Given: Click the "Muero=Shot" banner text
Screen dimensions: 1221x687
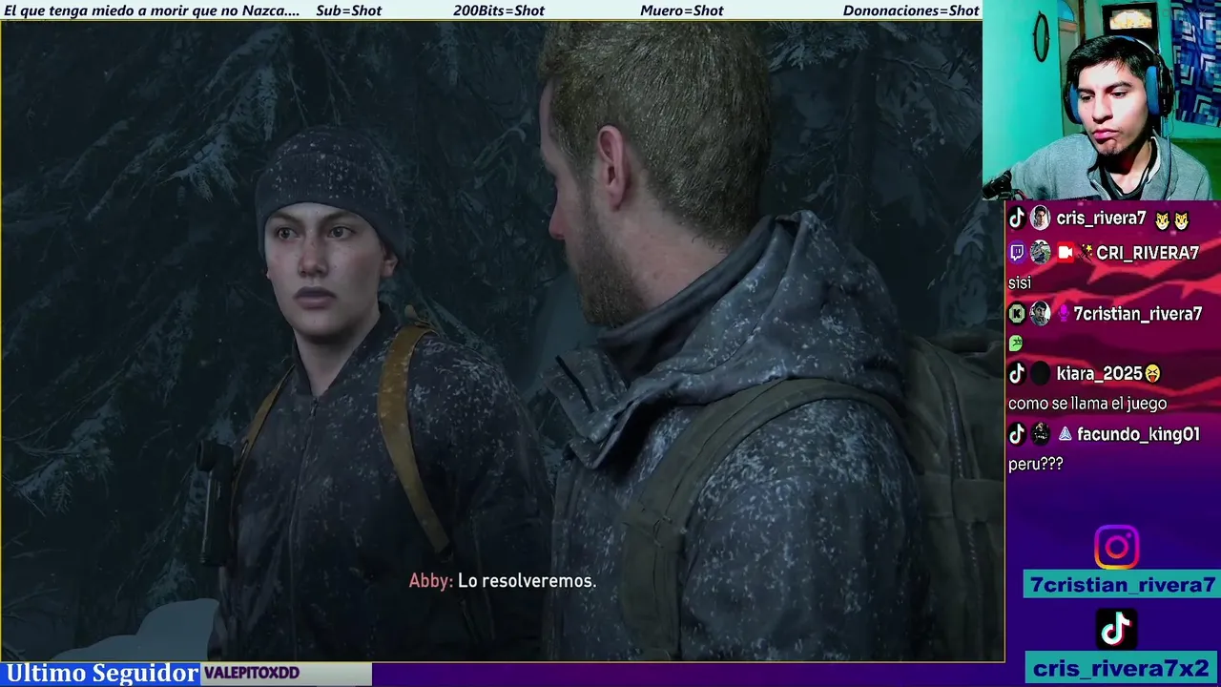Looking at the screenshot, I should pos(682,10).
